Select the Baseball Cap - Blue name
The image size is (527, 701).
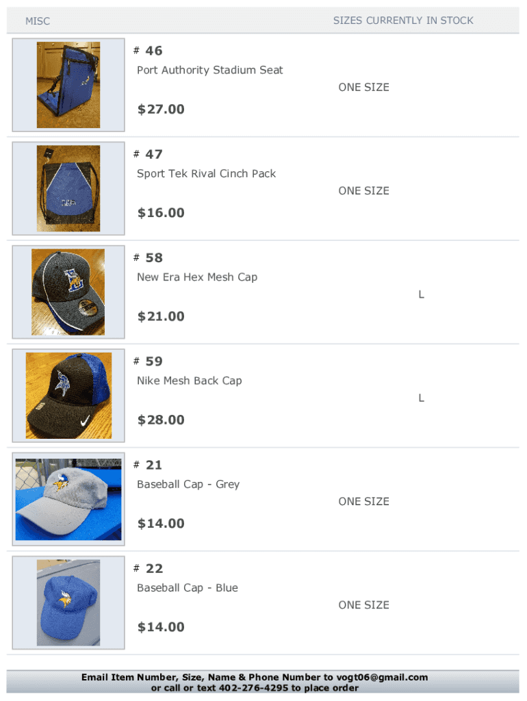[x=188, y=588]
